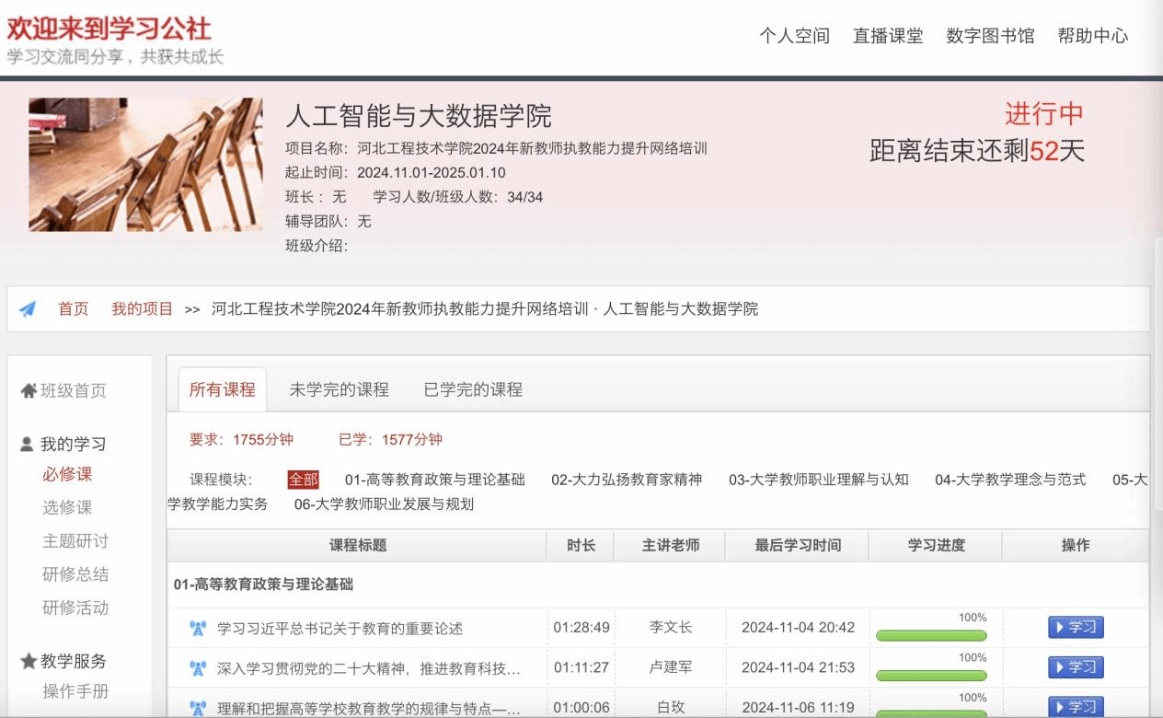This screenshot has height=718, width=1163.
Task: Switch to the 已学完的课程 tab
Action: point(473,389)
